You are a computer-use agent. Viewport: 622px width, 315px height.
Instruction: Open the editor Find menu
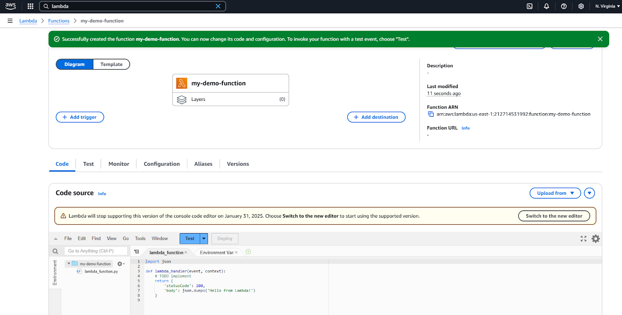click(x=96, y=239)
